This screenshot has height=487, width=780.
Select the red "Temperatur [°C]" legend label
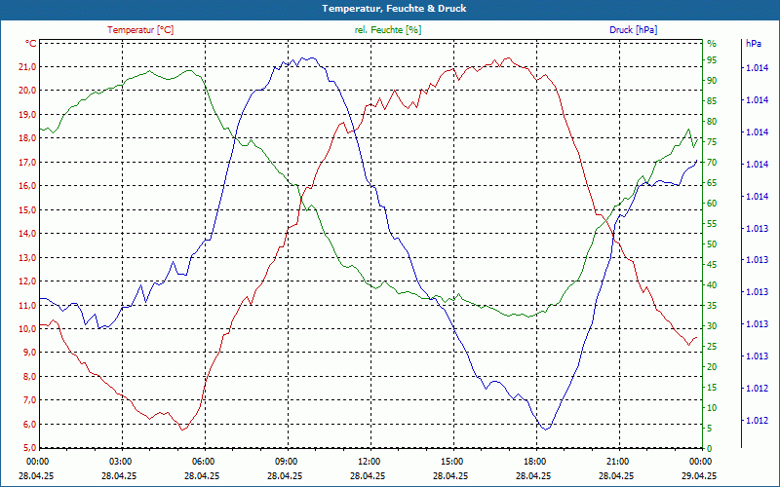coord(140,30)
